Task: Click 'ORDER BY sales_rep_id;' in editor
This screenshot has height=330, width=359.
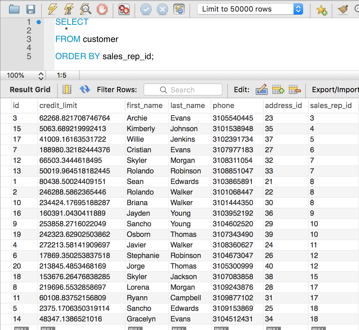Action: [105, 56]
